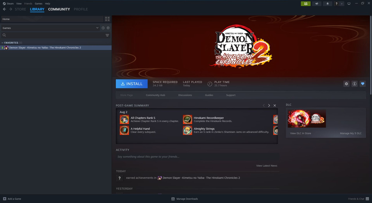Screen dimensions: 372x203
Task: Click the All Chapters Rank S achievement icon
Action: 124,120
